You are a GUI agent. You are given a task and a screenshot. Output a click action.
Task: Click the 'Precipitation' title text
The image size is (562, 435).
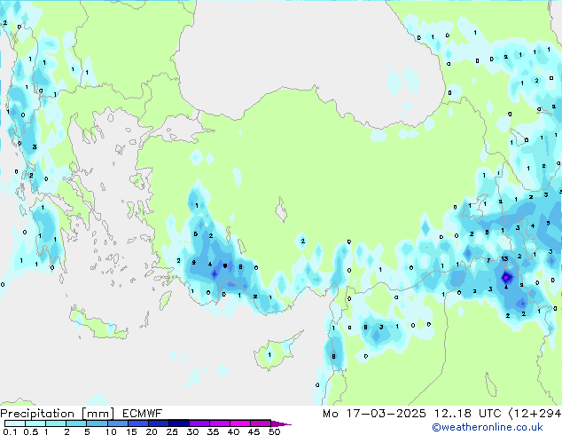pos(37,414)
